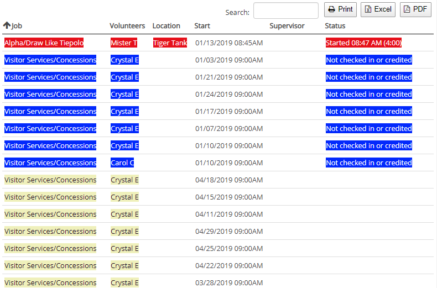The width and height of the screenshot is (437, 288).
Task: Select volunteer Mister T
Action: [123, 43]
